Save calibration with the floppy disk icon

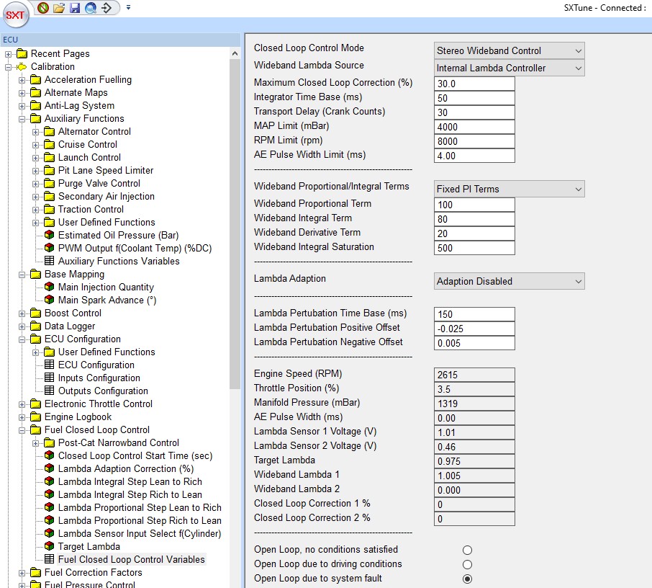click(74, 8)
